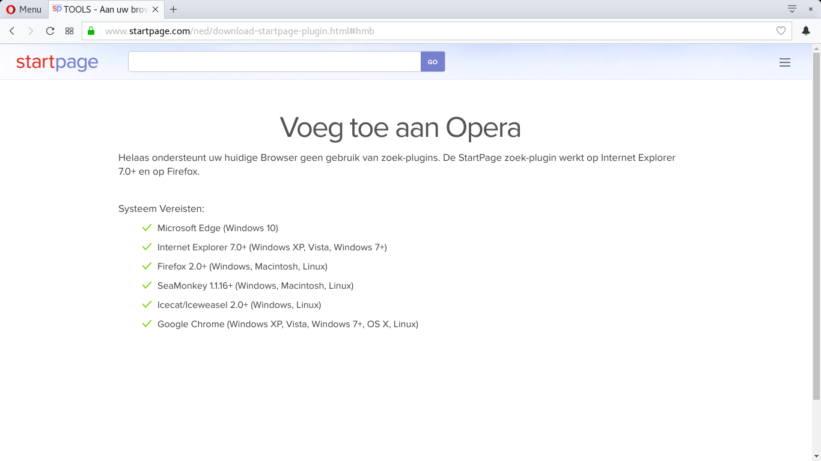The image size is (821, 461).
Task: Click the startpage logo
Action: [x=57, y=62]
